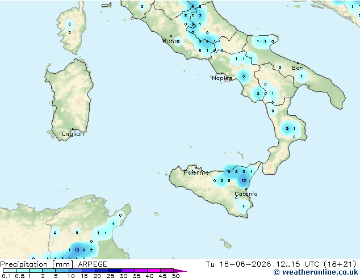This screenshot has height=278, width=360.
Task: Click the legend label 25
Action: [x=110, y=276]
